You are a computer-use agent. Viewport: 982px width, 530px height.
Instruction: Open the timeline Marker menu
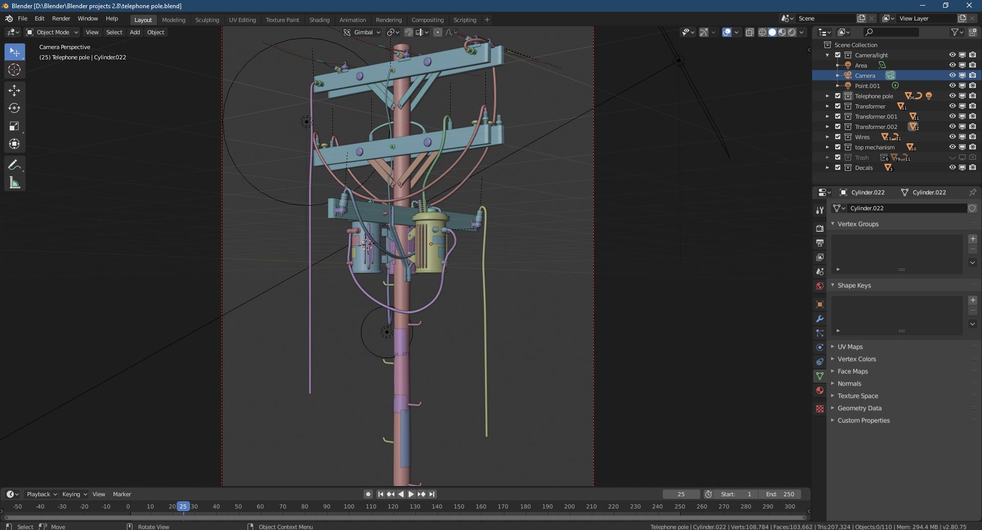click(x=122, y=494)
